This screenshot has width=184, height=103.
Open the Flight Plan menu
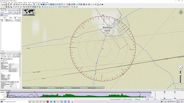[5, 2]
